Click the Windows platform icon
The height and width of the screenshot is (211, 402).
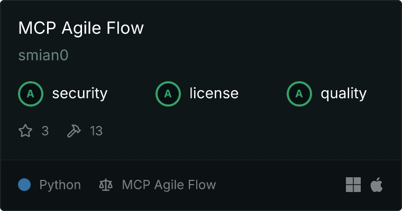click(x=353, y=185)
